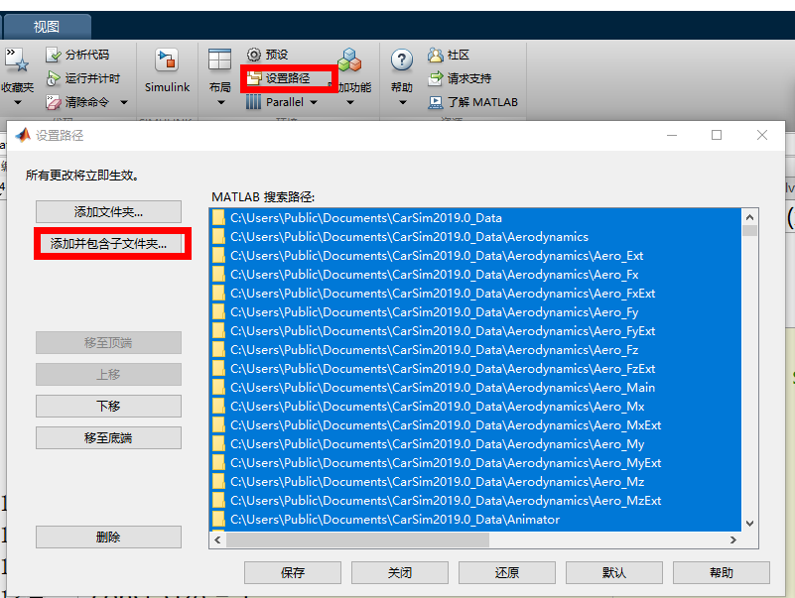The width and height of the screenshot is (795, 598).
Task: Click the 分析代码 icon
Action: pos(54,55)
